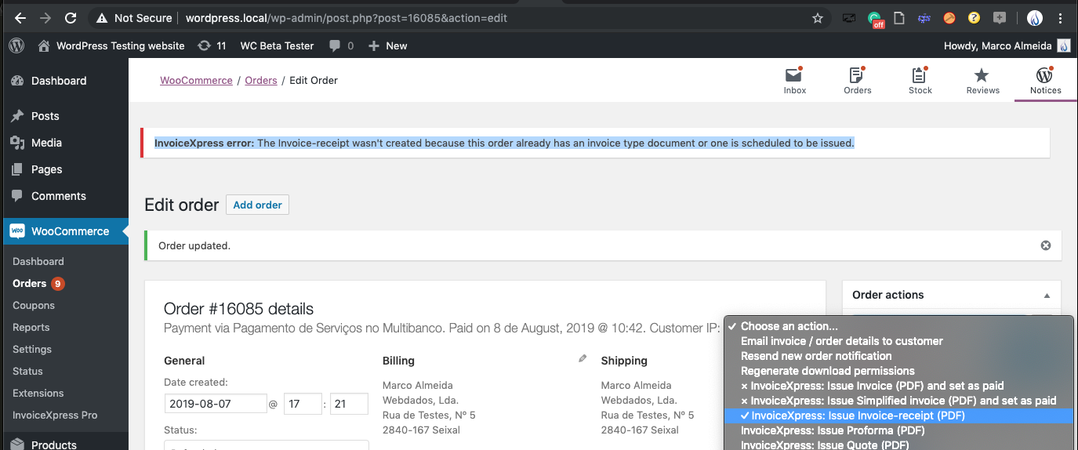
Task: Open the Chrome profile avatar
Action: click(1035, 18)
